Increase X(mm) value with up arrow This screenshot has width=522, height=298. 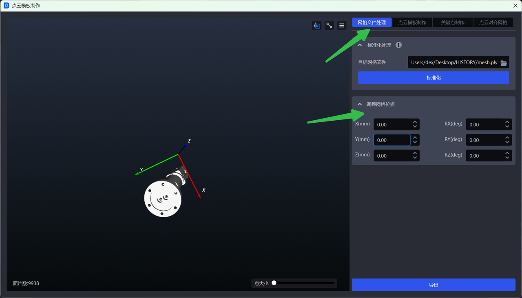[x=415, y=122]
